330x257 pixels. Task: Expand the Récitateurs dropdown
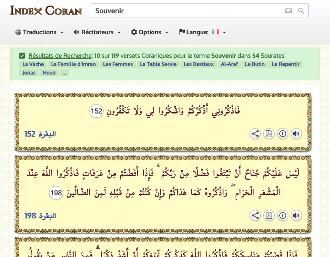point(97,32)
